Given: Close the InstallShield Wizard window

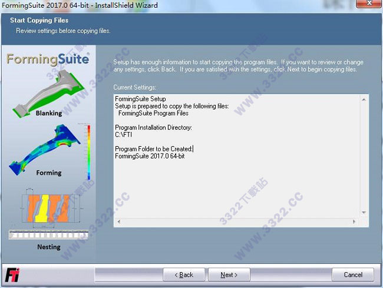Looking at the screenshot, I should pos(369,4).
